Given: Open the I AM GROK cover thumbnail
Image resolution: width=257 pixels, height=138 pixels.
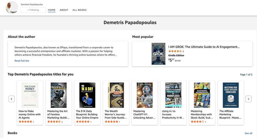Looking at the screenshot, I should tap(158, 54).
